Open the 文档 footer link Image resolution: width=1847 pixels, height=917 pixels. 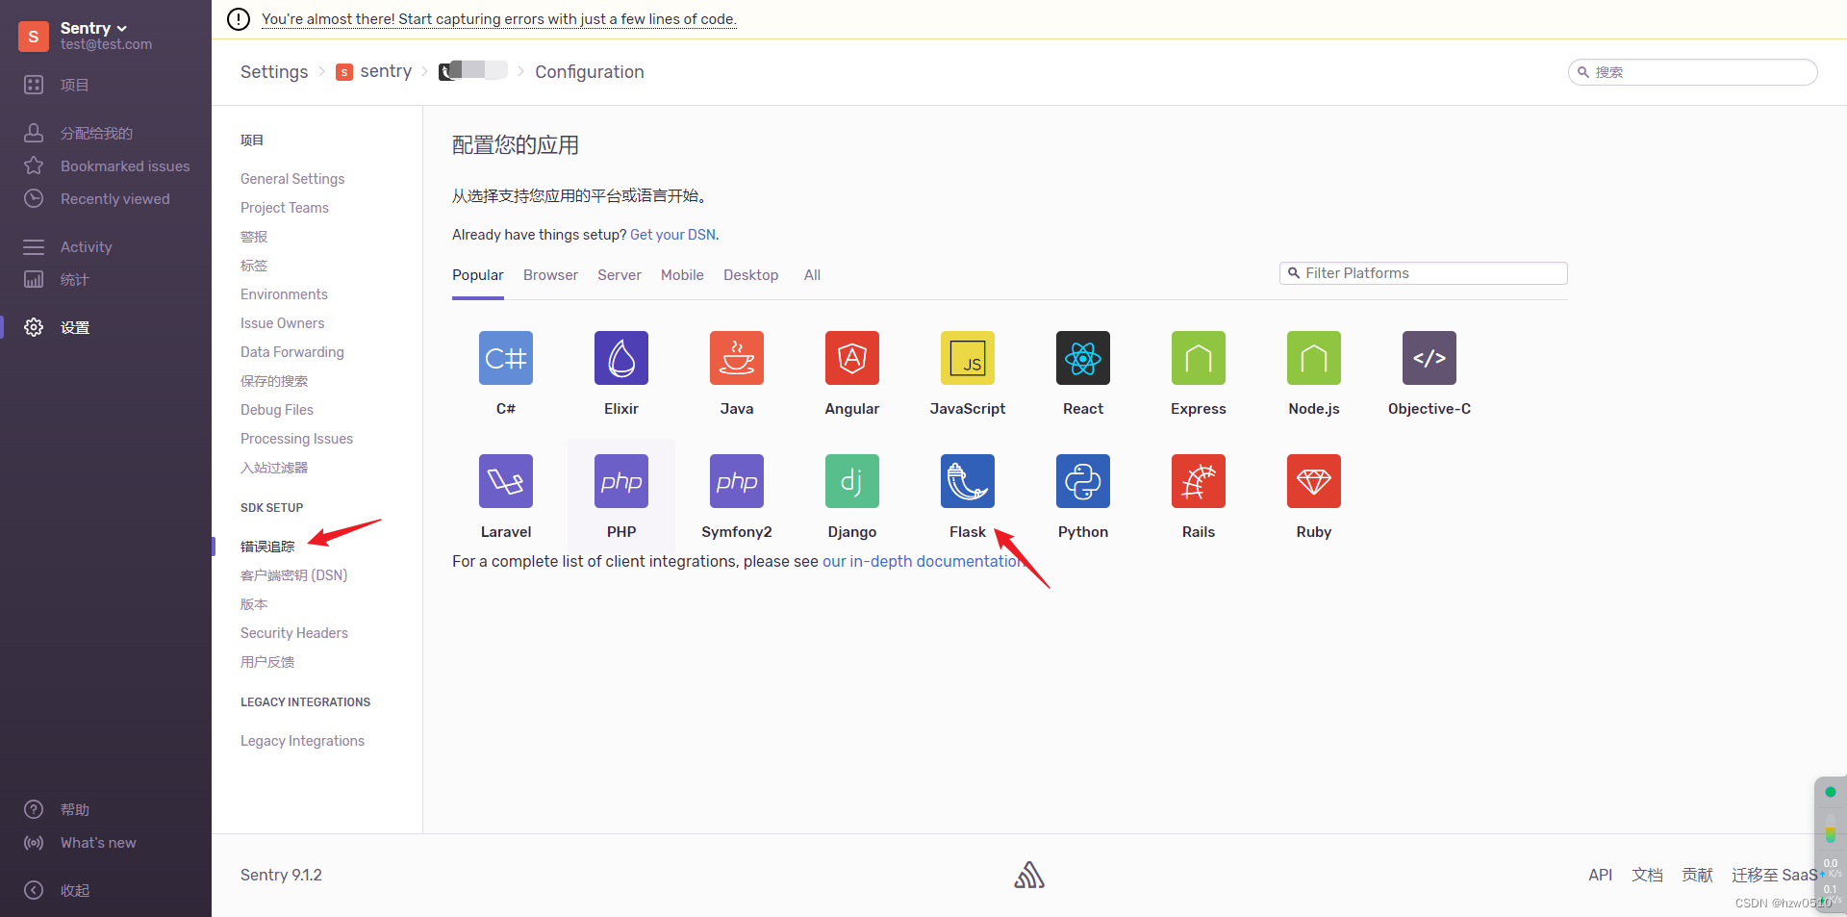pos(1647,875)
